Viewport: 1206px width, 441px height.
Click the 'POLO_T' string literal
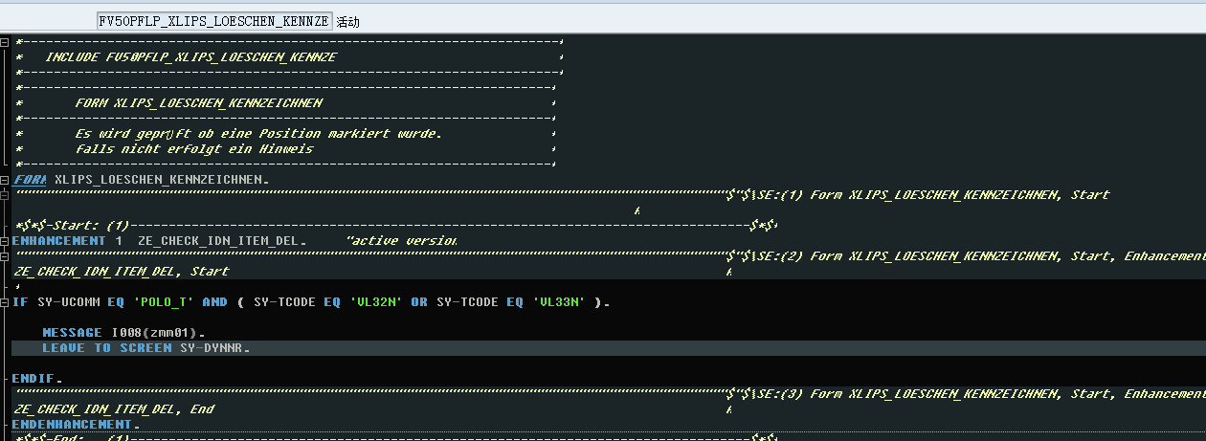(163, 302)
